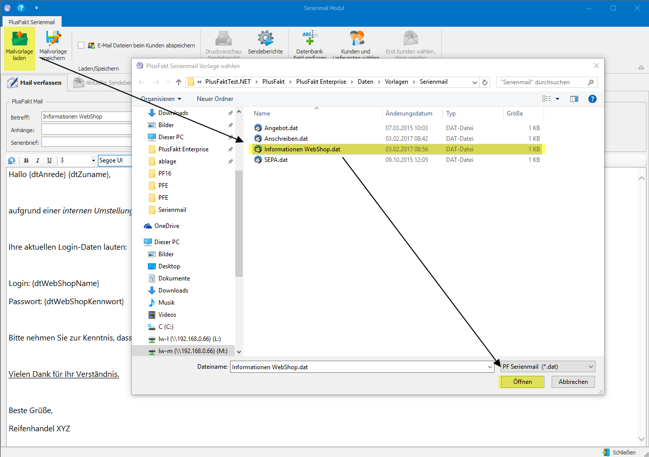Go back in the file dialog
This screenshot has width=649, height=457.
[x=142, y=82]
